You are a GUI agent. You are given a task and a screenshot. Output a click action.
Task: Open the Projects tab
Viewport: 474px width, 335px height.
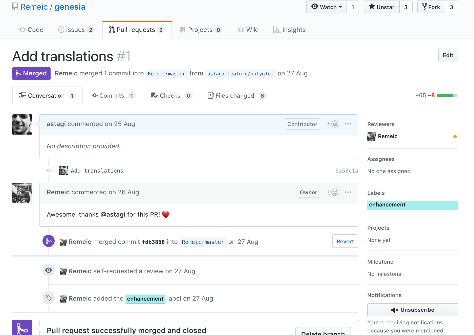201,30
